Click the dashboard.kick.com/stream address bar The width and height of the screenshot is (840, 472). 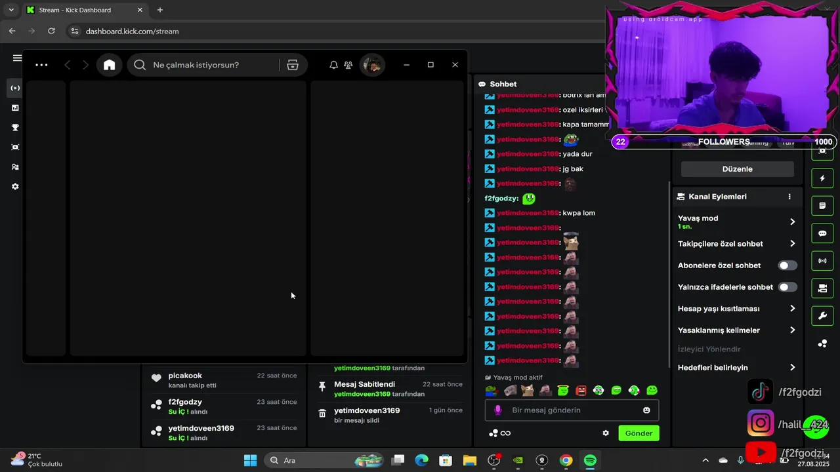tap(132, 31)
